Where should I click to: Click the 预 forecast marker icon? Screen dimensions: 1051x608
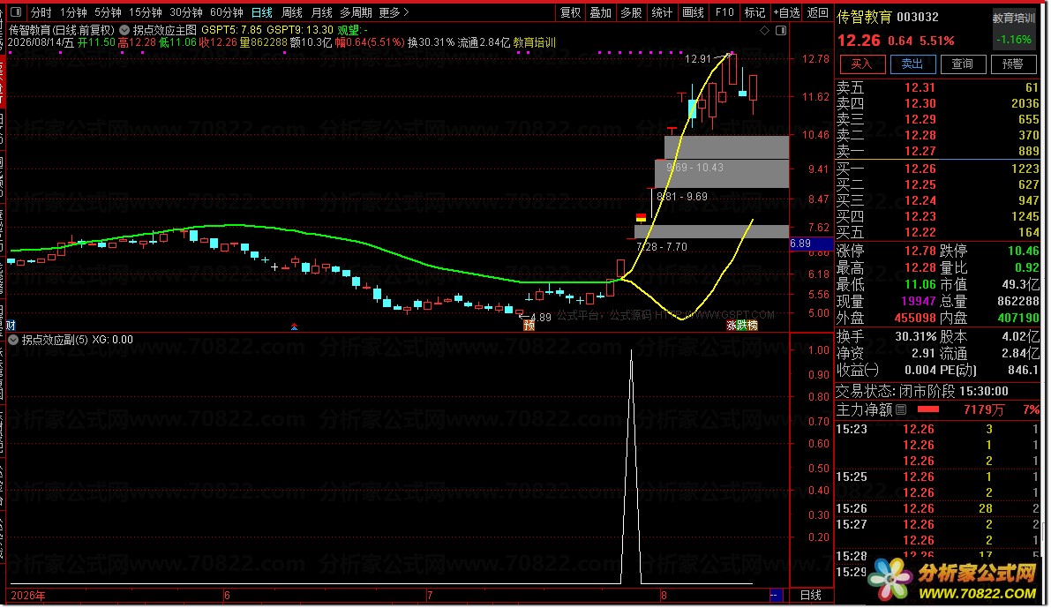529,325
